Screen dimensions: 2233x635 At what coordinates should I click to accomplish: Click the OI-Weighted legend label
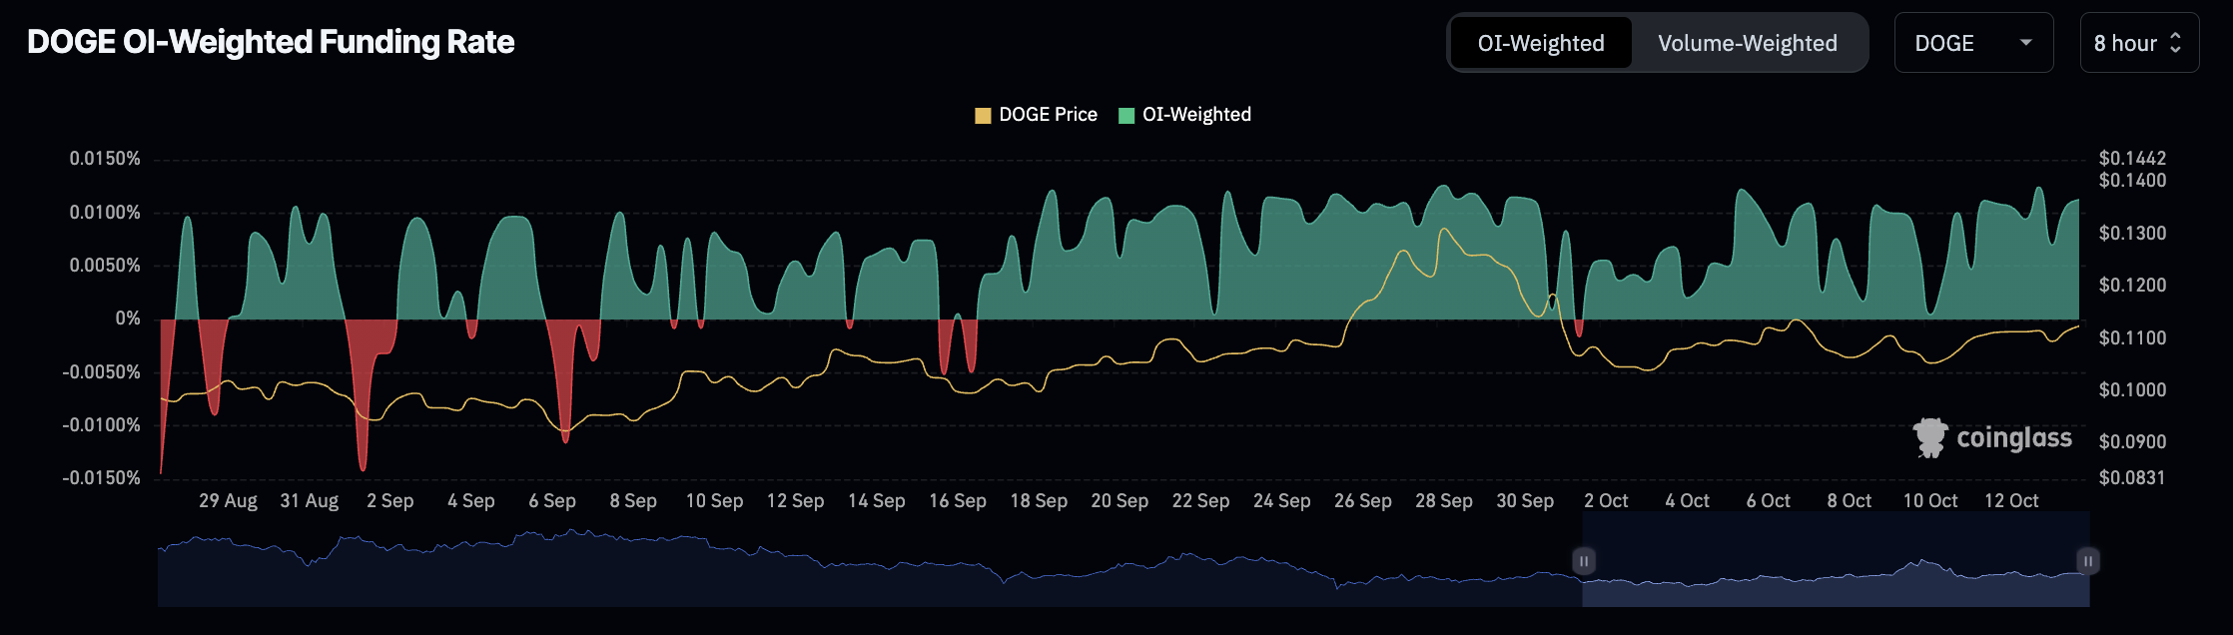pos(1196,115)
